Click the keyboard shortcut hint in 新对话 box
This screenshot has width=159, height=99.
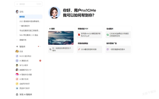(x=39, y=4)
